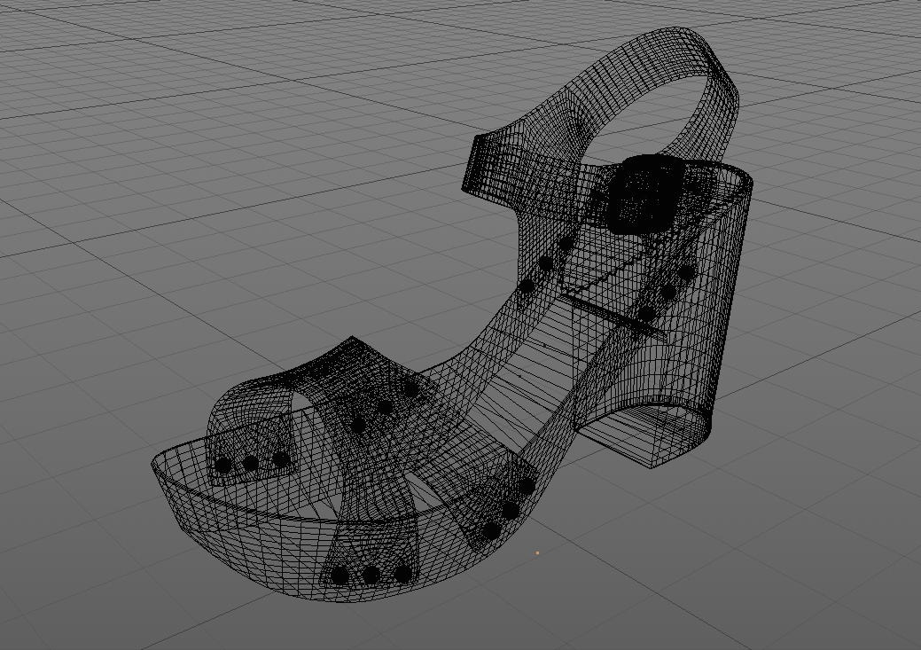
Task: Select the dark buckle on the ankle strap
Action: coord(646,192)
